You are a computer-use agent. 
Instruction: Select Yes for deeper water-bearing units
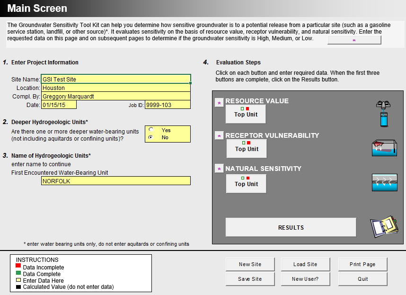coord(151,130)
